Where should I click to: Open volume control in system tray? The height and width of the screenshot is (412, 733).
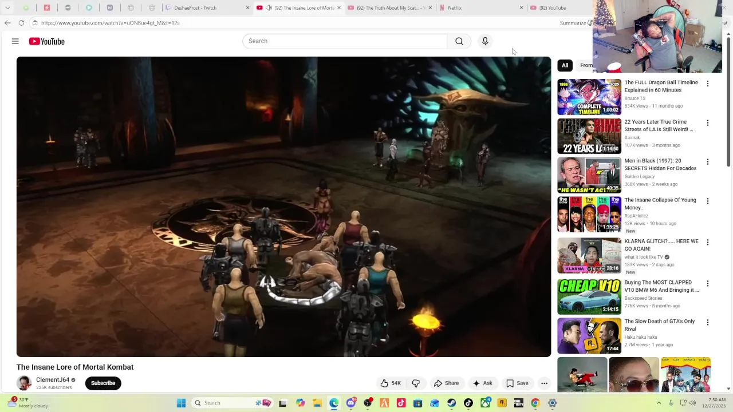click(x=692, y=403)
